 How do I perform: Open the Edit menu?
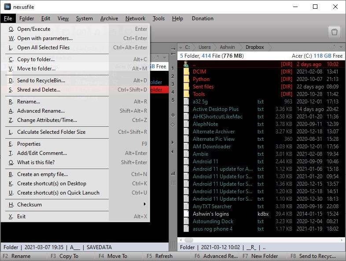46,18
